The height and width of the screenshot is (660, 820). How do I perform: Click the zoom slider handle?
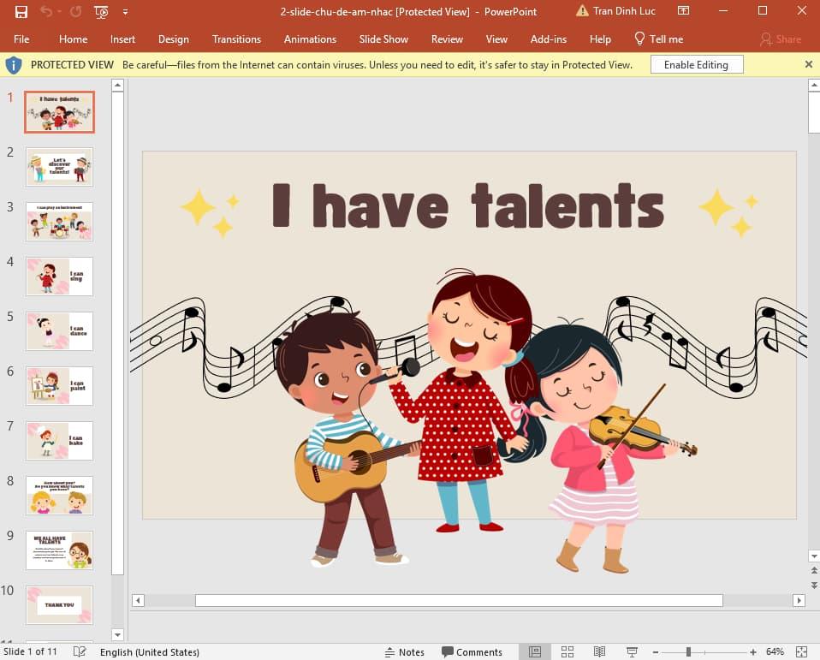[x=688, y=651]
